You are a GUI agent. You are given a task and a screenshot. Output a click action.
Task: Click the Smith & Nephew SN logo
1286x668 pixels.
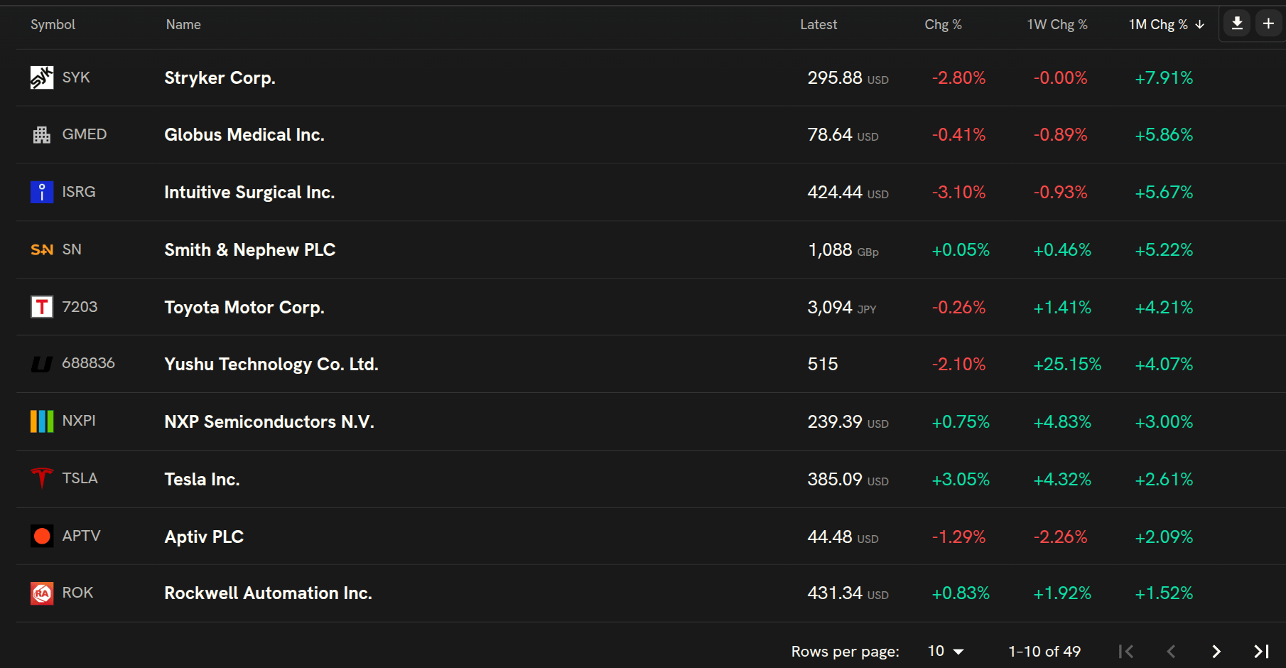tap(42, 249)
